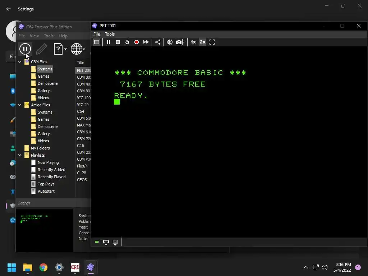Toggle the window layout icon in PET toolbar
The width and height of the screenshot is (368, 276).
(97, 42)
